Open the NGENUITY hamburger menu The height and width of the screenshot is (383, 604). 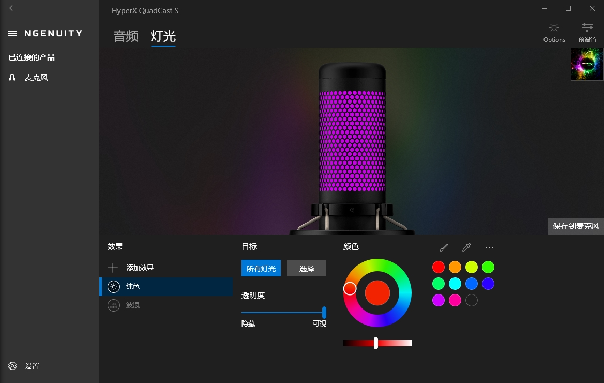coord(12,34)
